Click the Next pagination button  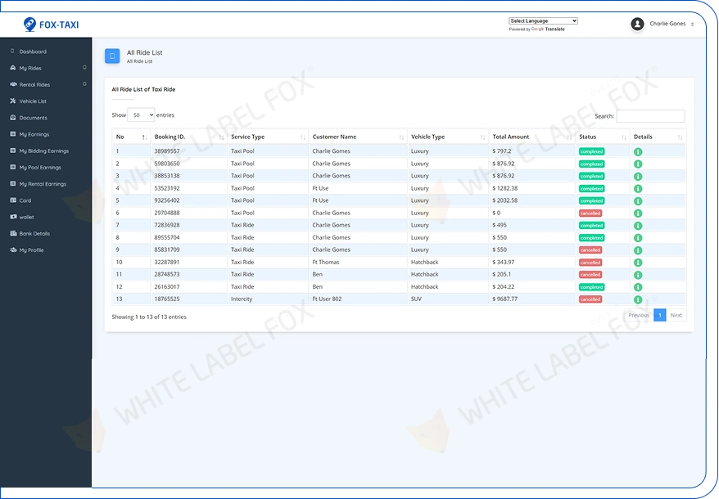(x=676, y=315)
